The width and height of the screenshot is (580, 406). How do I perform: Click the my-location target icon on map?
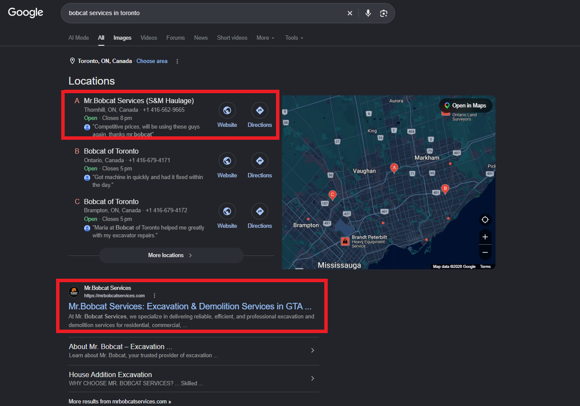[485, 220]
